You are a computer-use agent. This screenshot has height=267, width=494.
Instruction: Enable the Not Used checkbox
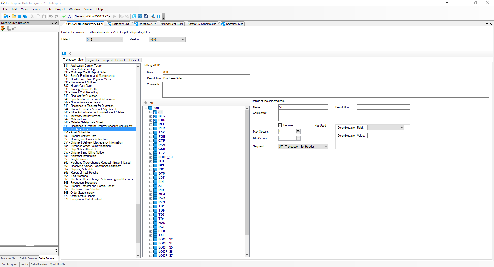tap(312, 126)
